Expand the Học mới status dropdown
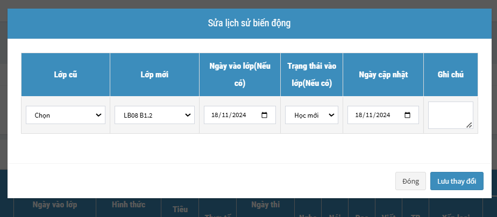The image size is (497, 217). pos(311,115)
